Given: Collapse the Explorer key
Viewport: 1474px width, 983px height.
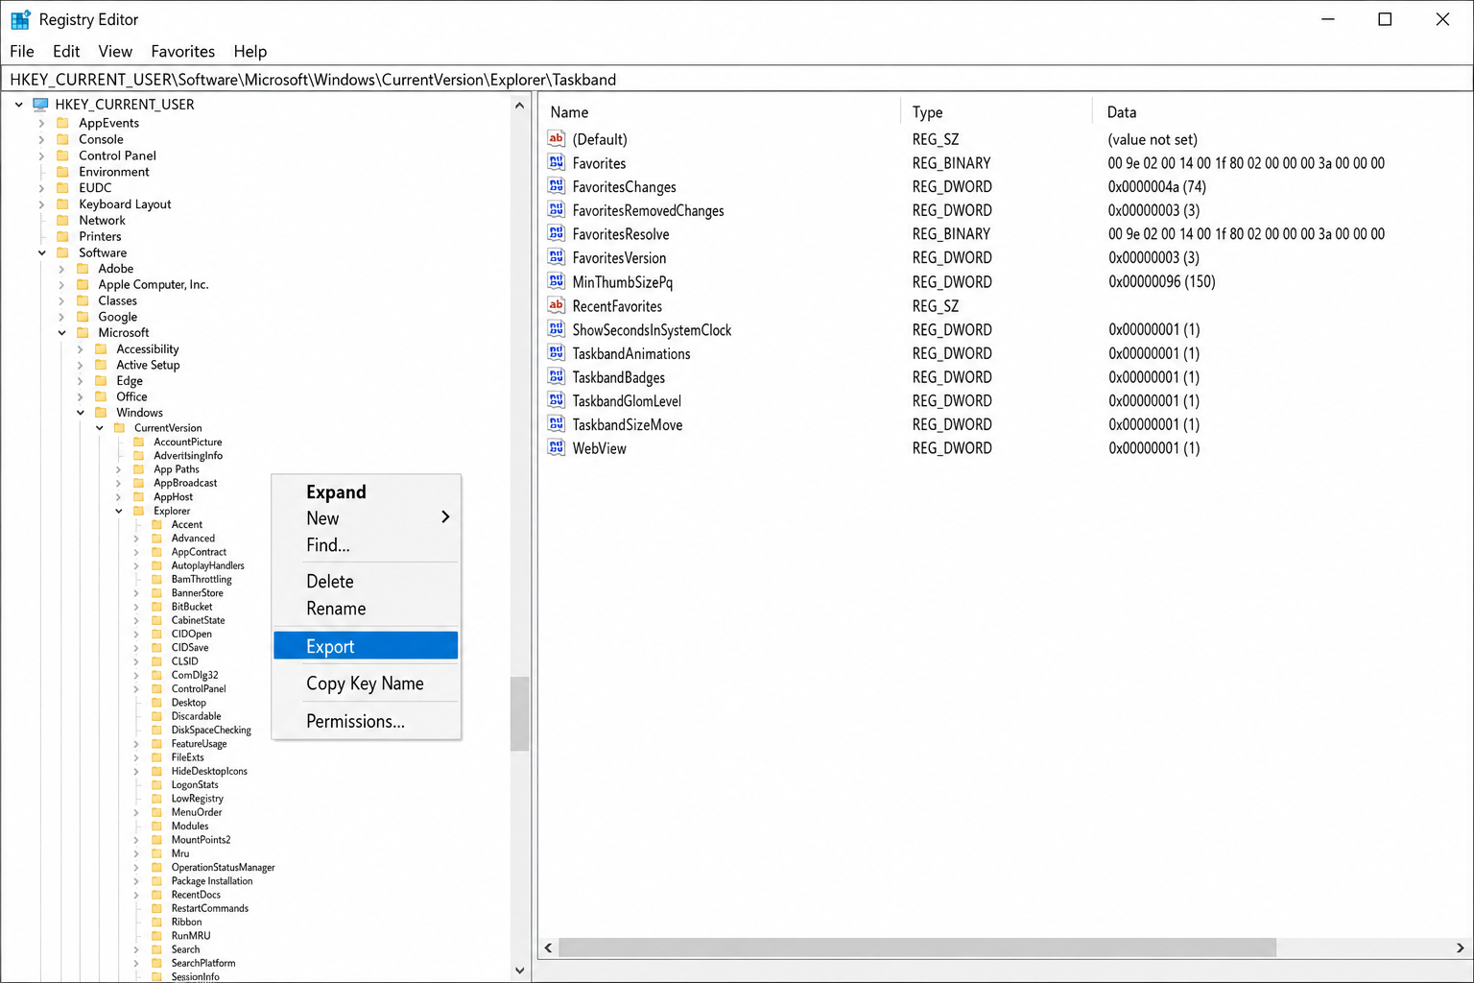Looking at the screenshot, I should click(119, 511).
